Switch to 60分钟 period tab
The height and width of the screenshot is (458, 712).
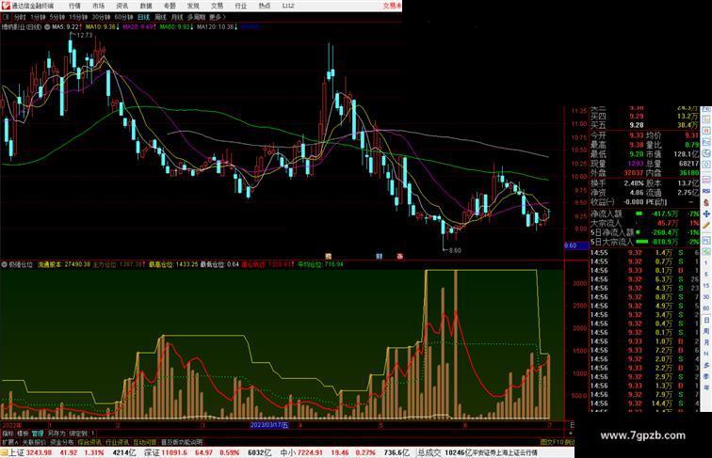pos(123,17)
